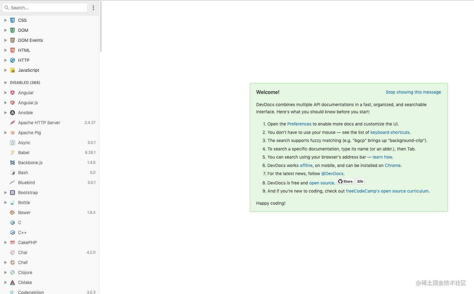The image size is (474, 294).
Task: Click the Bottle icon
Action: click(12, 203)
